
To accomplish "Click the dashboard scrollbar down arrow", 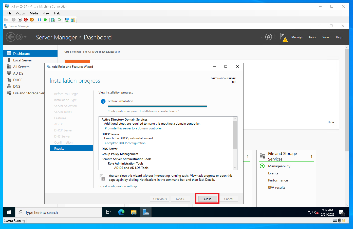I will [x=347, y=205].
